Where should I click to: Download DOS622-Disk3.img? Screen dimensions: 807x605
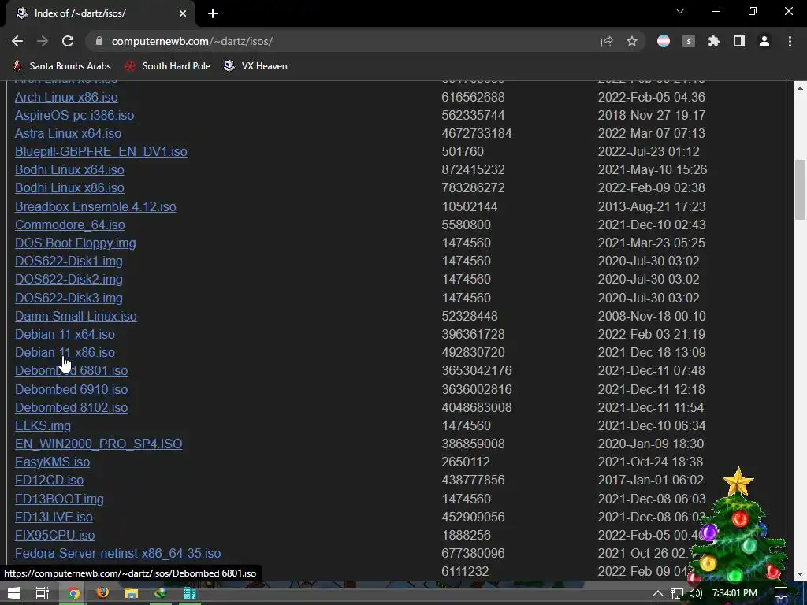pyautogui.click(x=69, y=299)
